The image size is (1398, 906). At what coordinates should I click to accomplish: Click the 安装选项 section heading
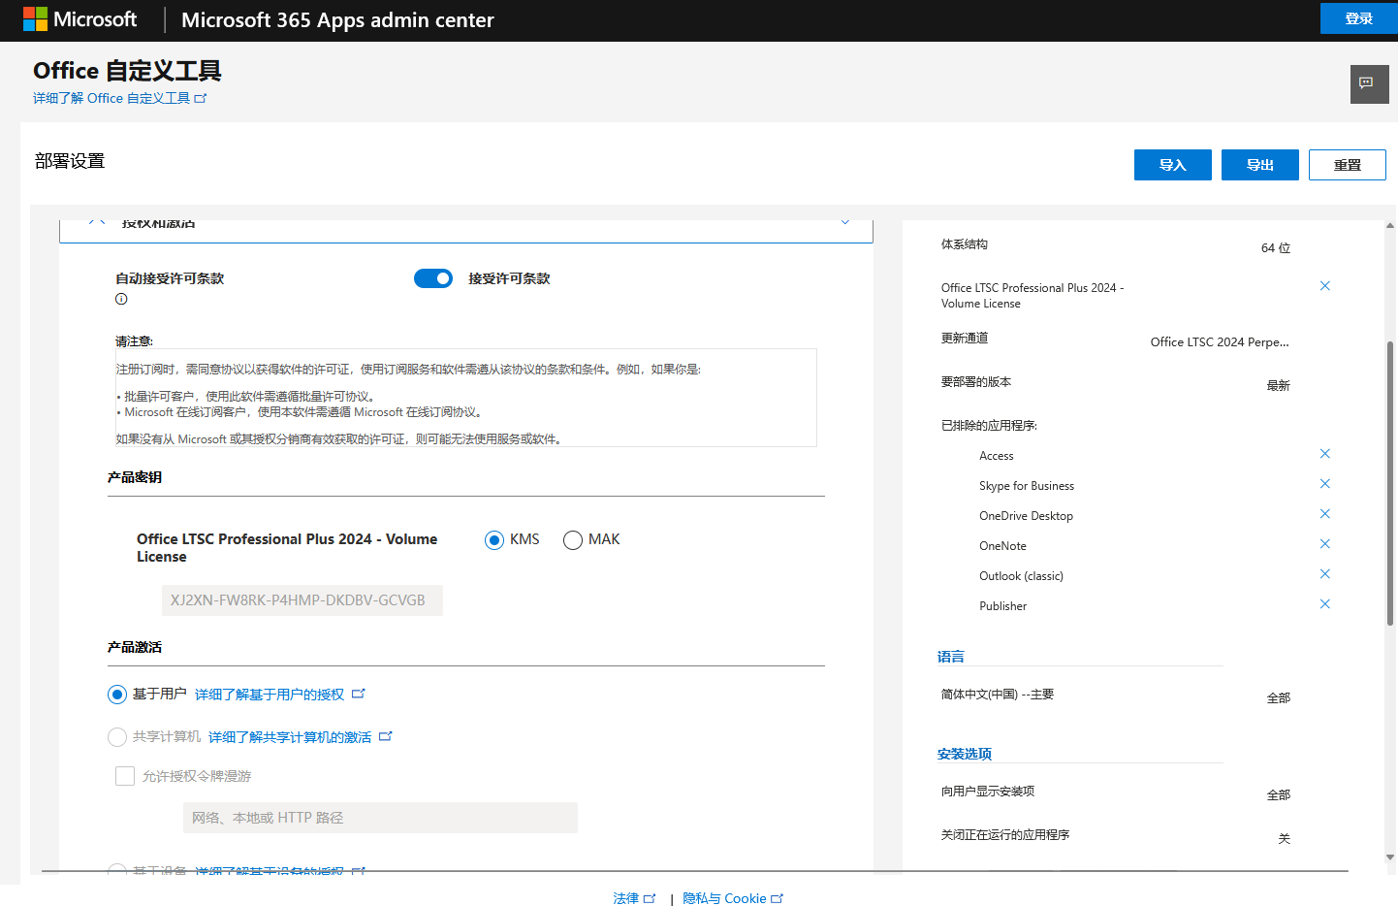coord(965,754)
